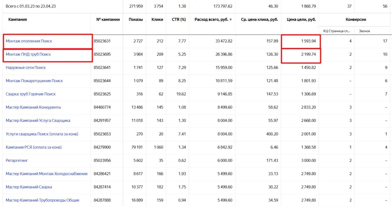Select CTR value 8.25

pyautogui.click(x=182, y=81)
